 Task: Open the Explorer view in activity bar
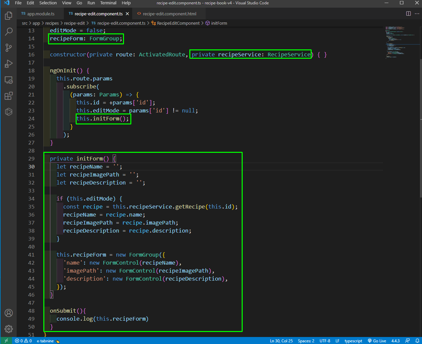point(9,15)
